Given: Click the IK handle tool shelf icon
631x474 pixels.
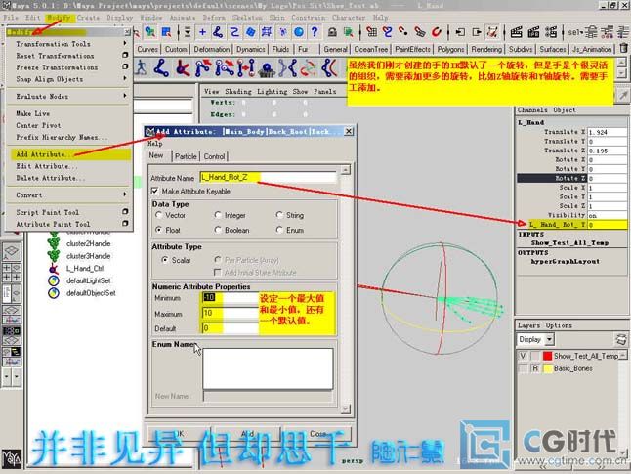Looking at the screenshot, I should pyautogui.click(x=183, y=67).
